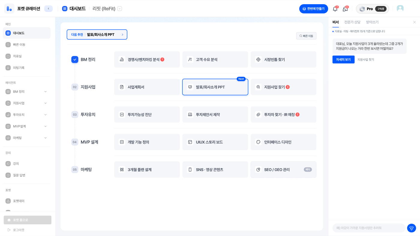Open 질문 답변 in the sidebar

(x=27, y=175)
